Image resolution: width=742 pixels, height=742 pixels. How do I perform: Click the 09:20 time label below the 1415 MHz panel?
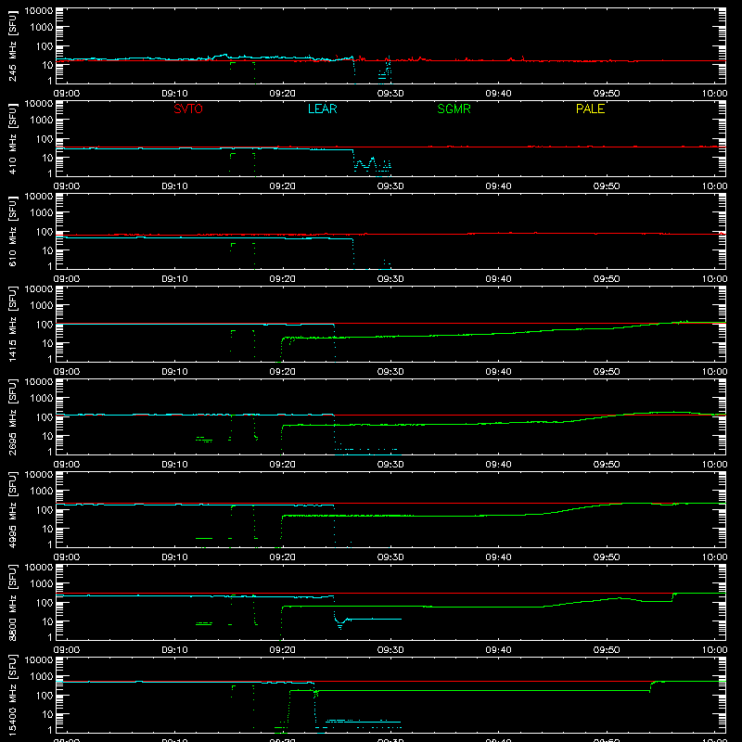[x=283, y=372]
